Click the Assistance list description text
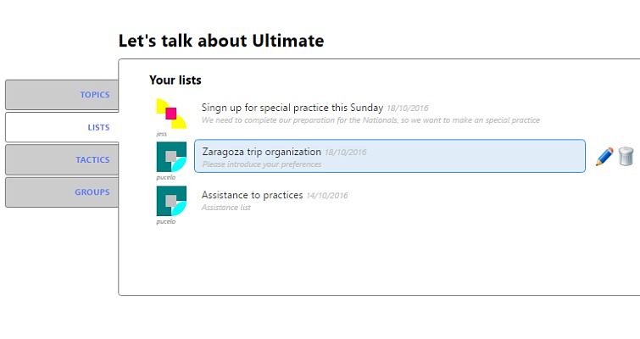This screenshot has width=640, height=339. tap(226, 208)
